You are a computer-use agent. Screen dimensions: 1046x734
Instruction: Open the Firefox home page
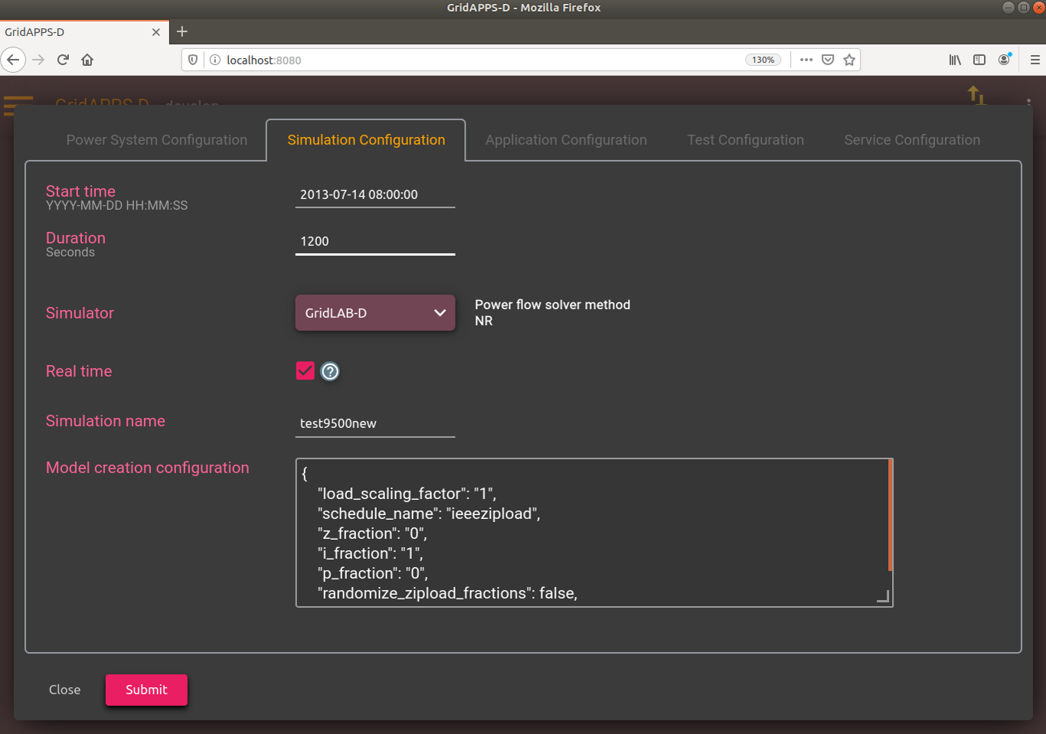coord(87,60)
